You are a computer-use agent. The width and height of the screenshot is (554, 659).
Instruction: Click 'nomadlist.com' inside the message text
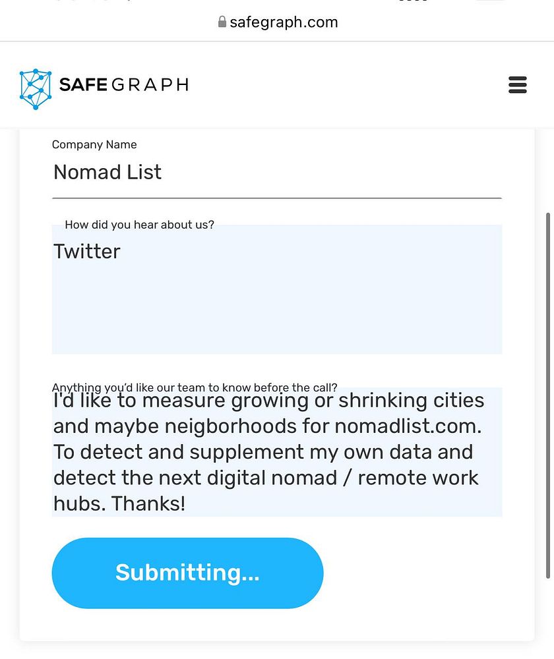[407, 426]
